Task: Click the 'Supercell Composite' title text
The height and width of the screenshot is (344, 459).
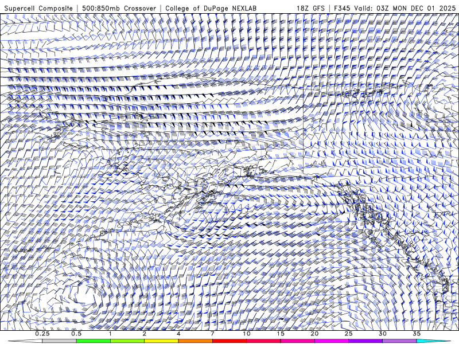Action: 38,8
